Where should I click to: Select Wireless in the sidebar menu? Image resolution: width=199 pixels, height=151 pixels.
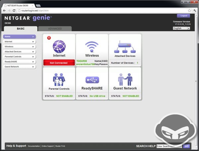click(x=20, y=47)
